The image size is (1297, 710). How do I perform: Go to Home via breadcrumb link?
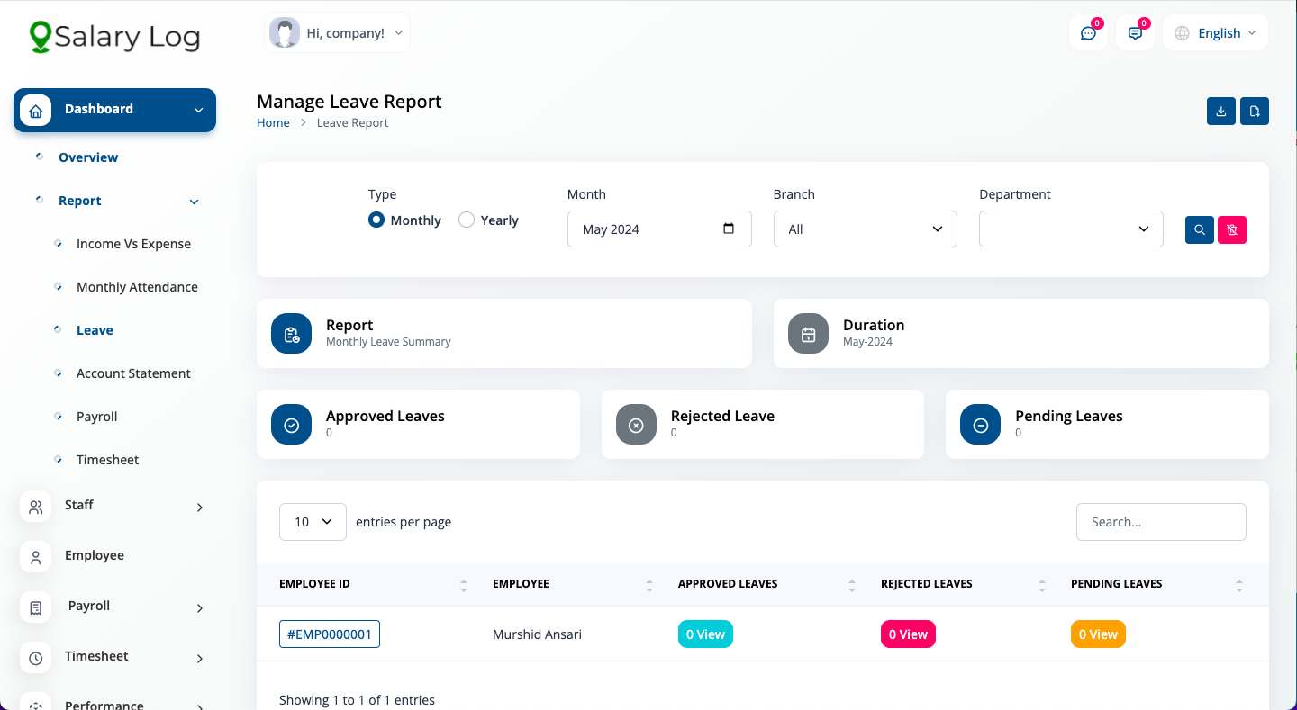coord(273,123)
